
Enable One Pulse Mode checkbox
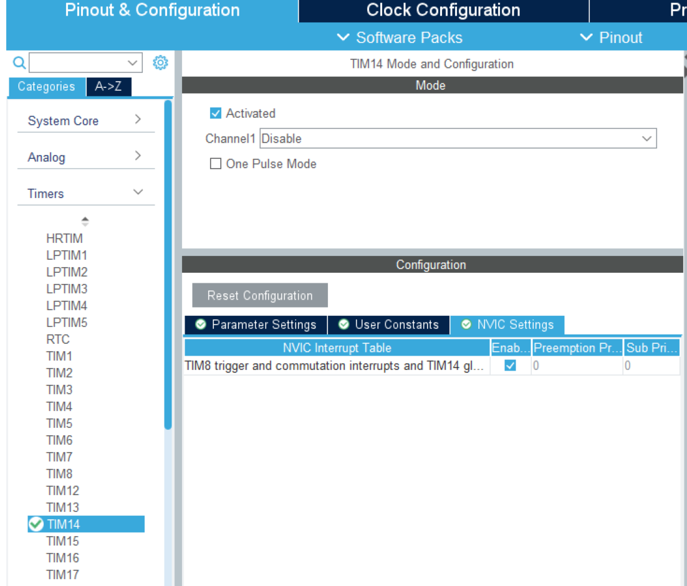(216, 164)
